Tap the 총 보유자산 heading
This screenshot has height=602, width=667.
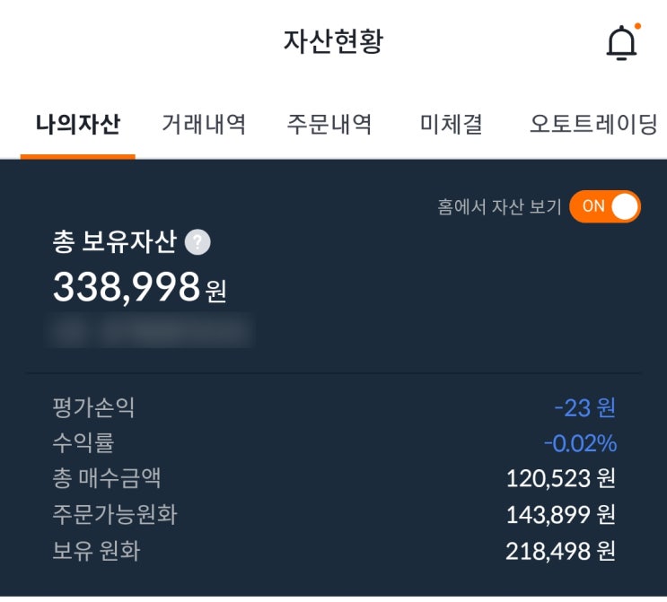tap(114, 242)
